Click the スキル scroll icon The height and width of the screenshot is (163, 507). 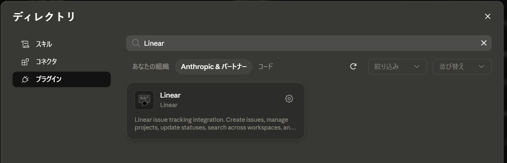click(x=25, y=44)
